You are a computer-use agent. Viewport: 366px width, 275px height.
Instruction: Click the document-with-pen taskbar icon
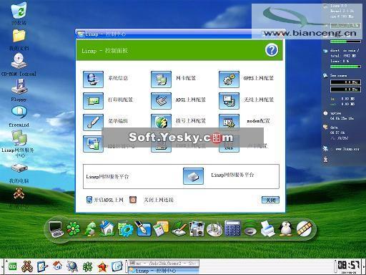42,266
